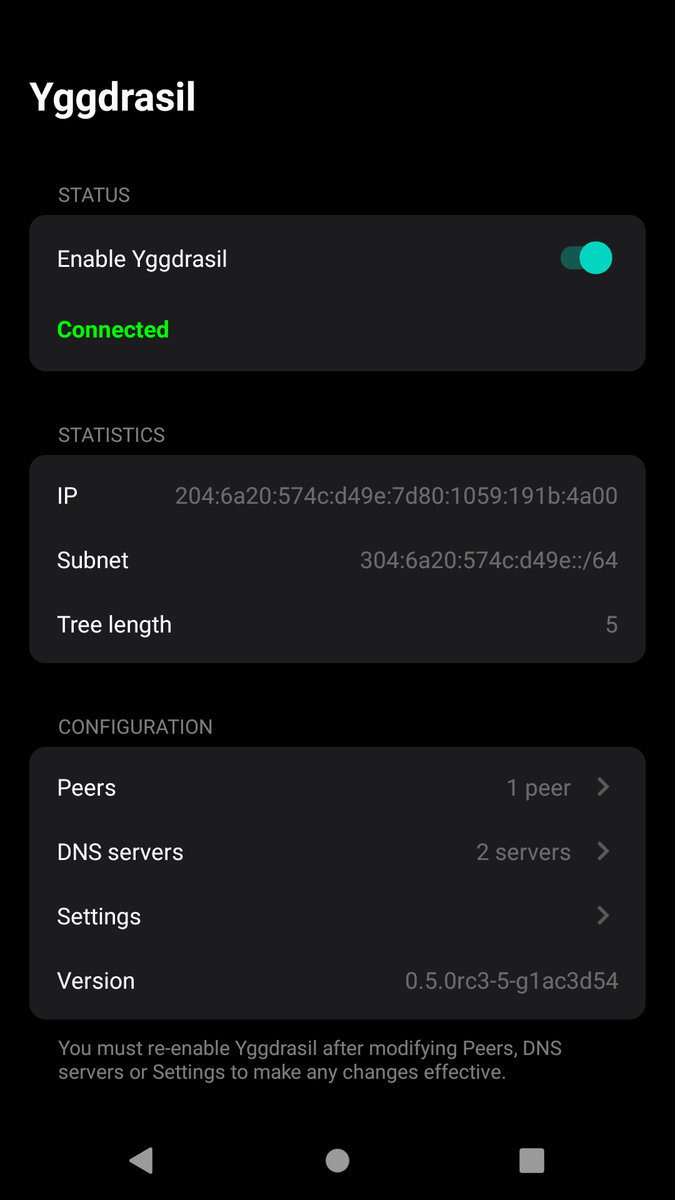Tap the Subnet address value
The width and height of the screenshot is (675, 1200).
(x=489, y=560)
